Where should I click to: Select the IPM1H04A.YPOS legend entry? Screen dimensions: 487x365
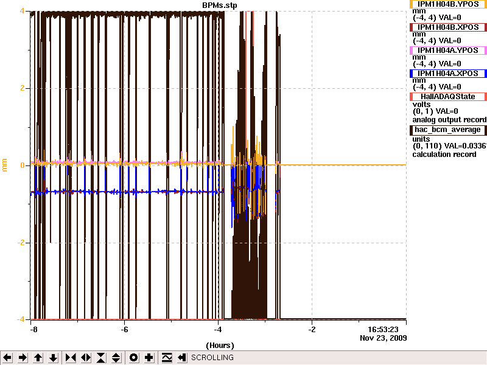(448, 50)
